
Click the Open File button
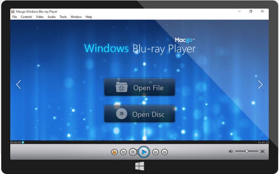tap(139, 88)
